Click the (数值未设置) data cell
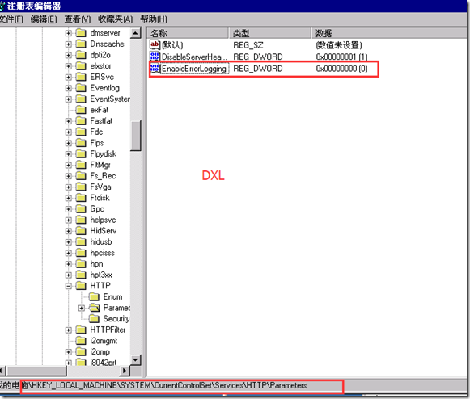 [339, 45]
